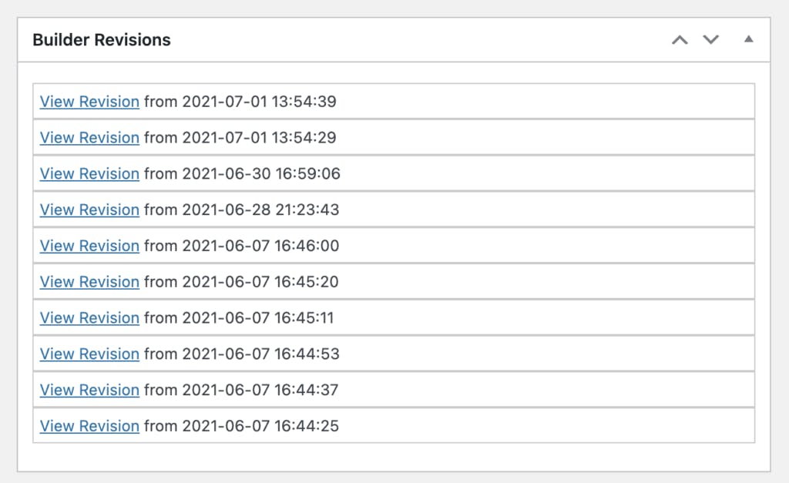This screenshot has width=789, height=483.
Task: Collapse the Builder Revisions panel
Action: 748,39
